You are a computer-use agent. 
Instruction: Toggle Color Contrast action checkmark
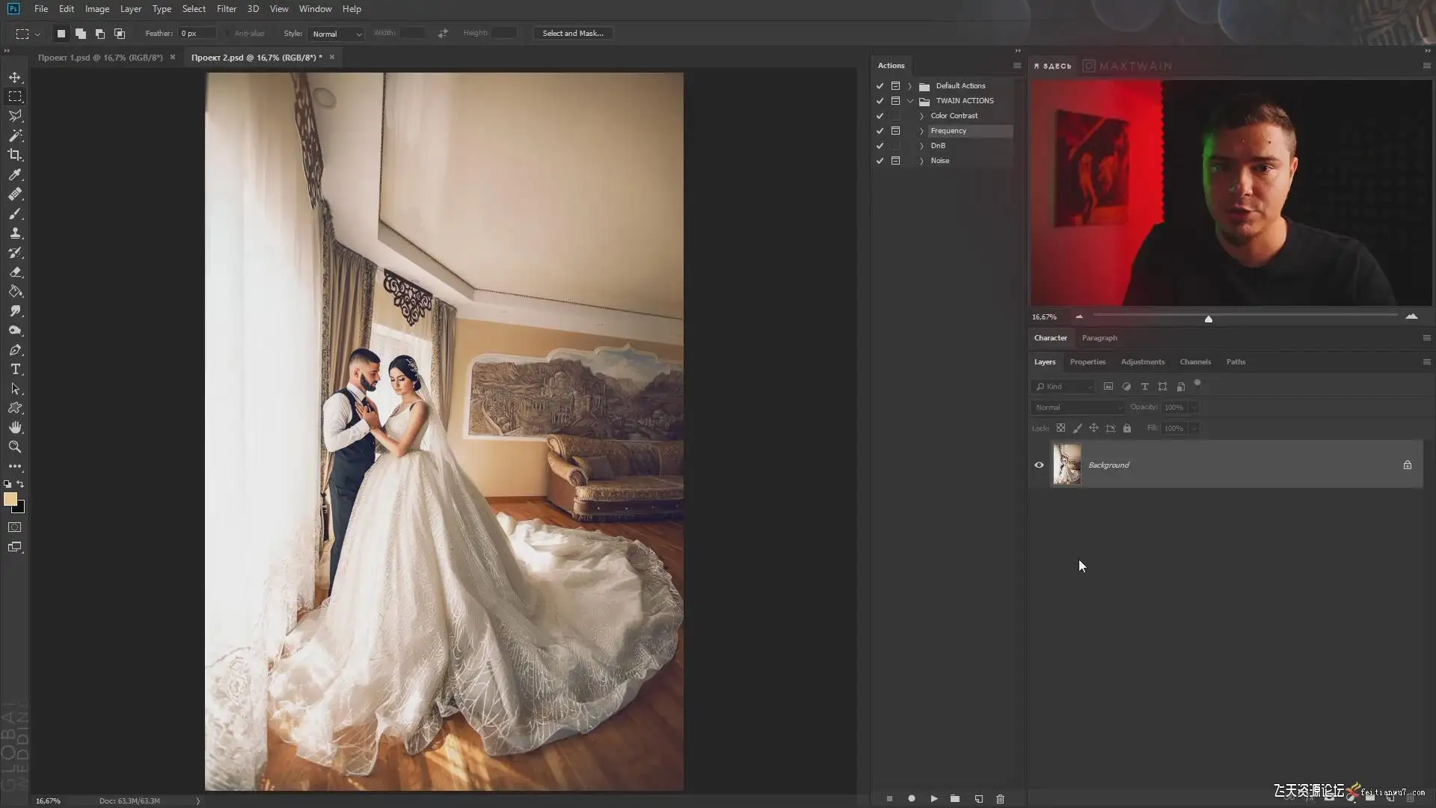(x=880, y=116)
